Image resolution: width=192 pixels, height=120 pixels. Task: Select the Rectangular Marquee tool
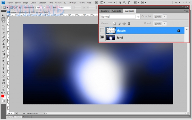[3, 19]
